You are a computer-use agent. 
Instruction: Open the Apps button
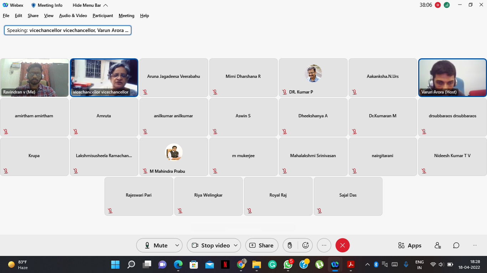[410, 245]
